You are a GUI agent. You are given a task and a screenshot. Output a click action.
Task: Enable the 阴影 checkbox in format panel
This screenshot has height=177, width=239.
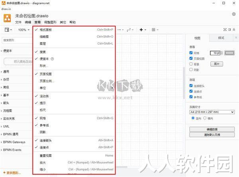(x=191, y=70)
